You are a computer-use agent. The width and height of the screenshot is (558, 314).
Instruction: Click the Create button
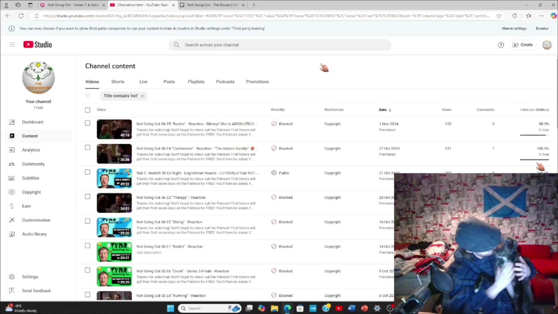pos(523,45)
